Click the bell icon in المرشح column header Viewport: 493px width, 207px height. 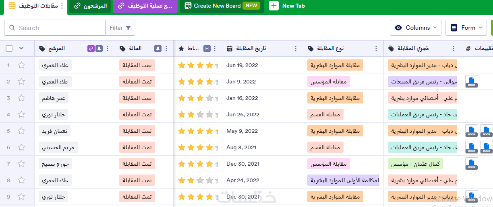[x=99, y=49]
